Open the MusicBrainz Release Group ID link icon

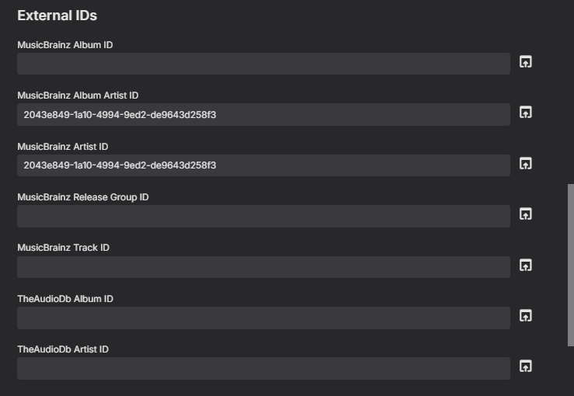point(526,214)
